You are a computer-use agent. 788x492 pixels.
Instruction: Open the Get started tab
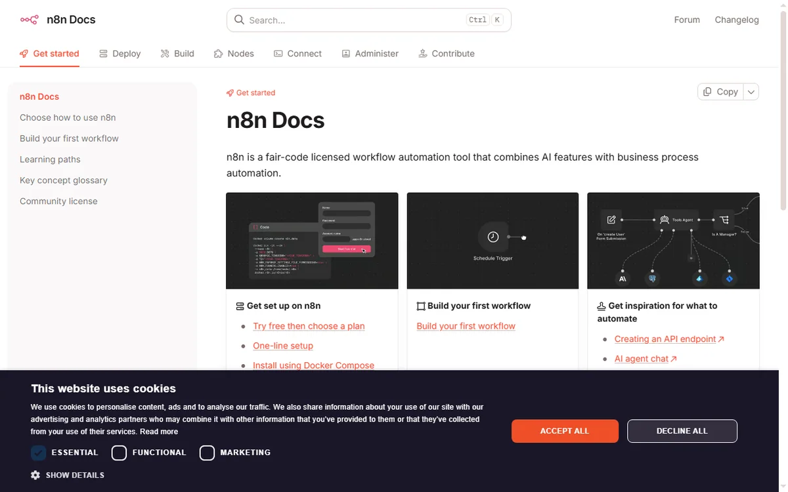49,54
